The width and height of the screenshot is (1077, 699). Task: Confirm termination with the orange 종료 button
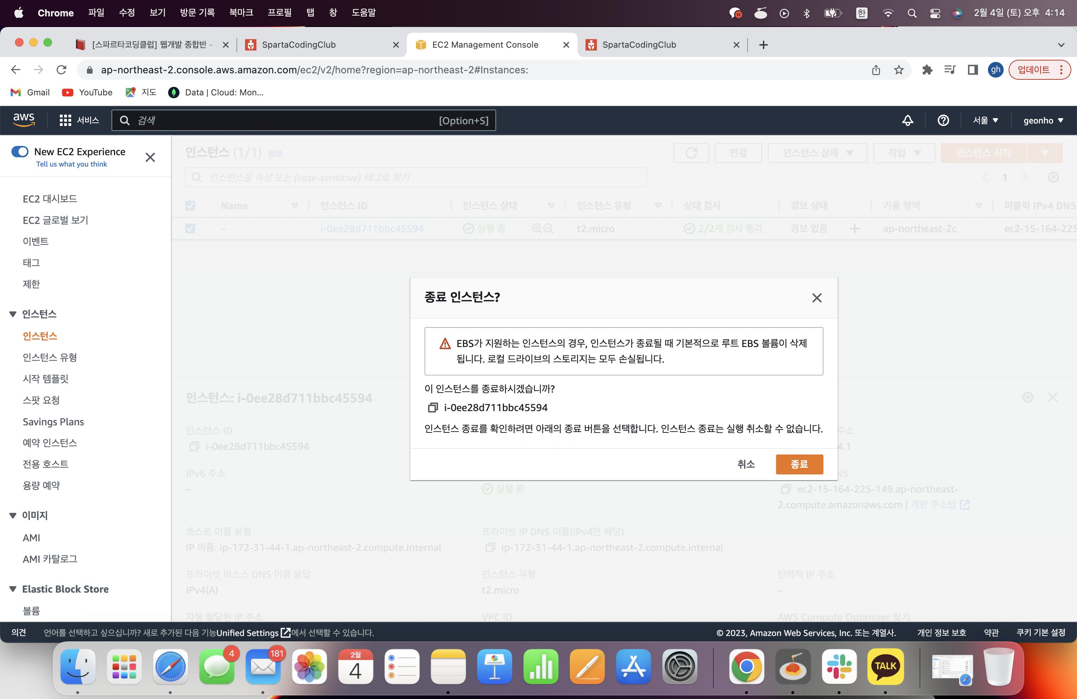pyautogui.click(x=799, y=464)
